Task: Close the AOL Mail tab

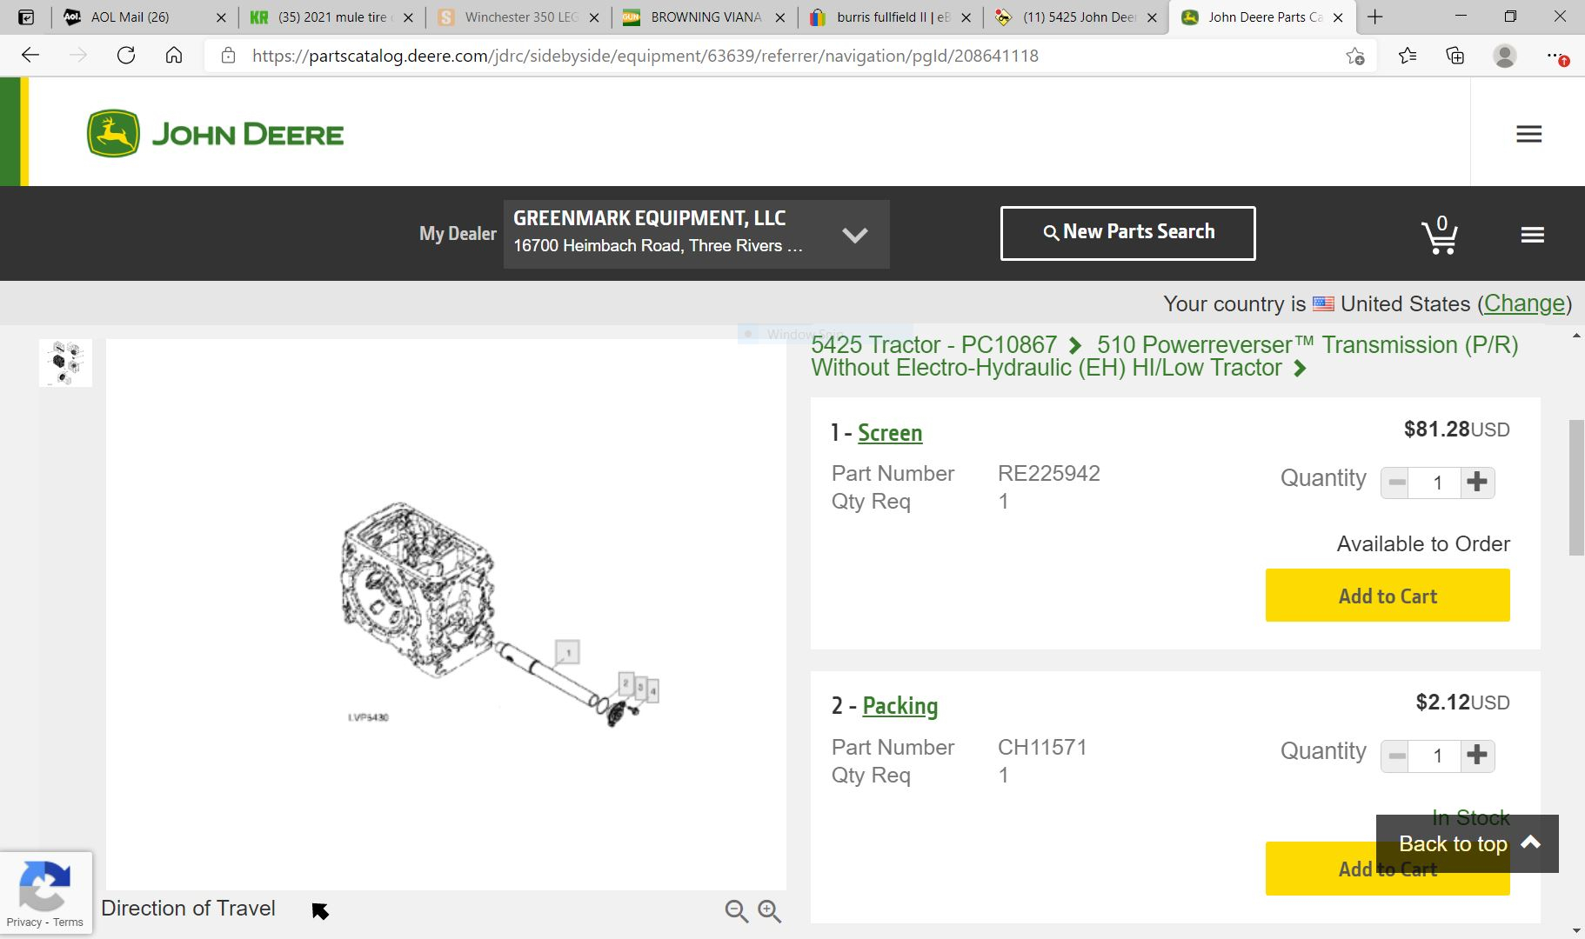Action: pos(221,17)
